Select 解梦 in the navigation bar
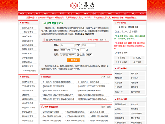 pyautogui.click(x=134, y=13)
